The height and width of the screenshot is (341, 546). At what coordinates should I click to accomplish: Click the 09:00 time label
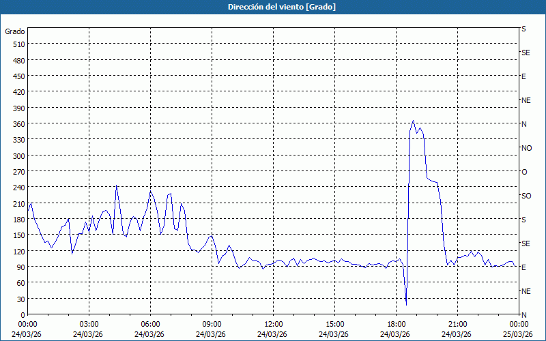click(x=212, y=324)
